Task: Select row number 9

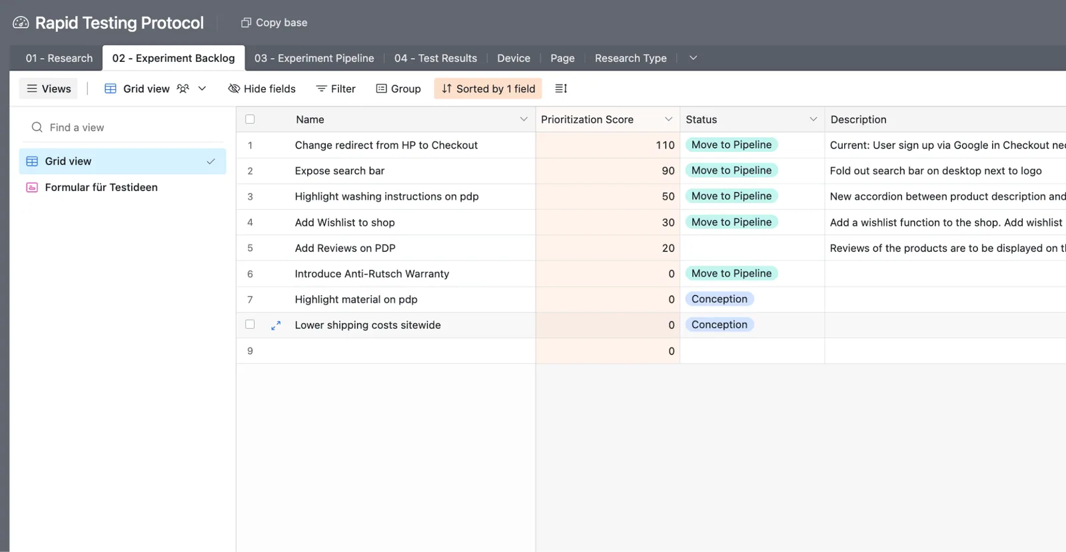Action: click(250, 351)
